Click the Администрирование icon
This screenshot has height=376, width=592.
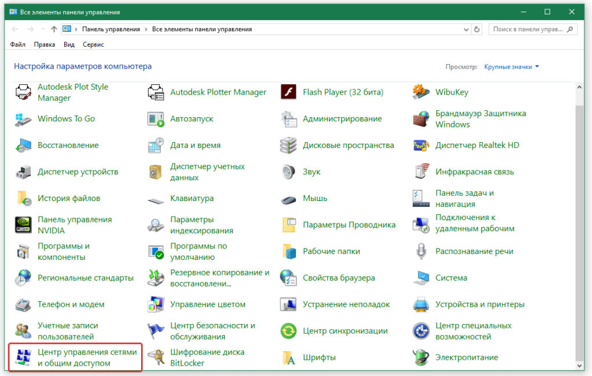tap(288, 119)
